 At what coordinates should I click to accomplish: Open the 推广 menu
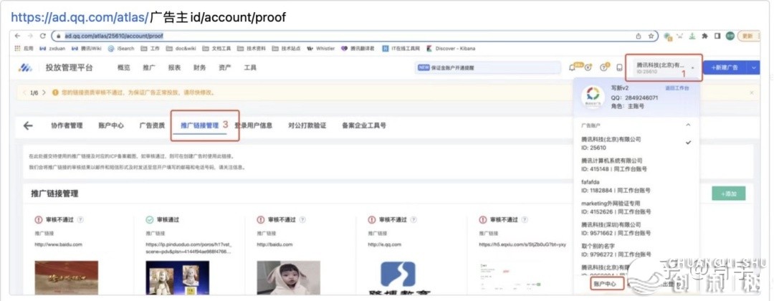pyautogui.click(x=148, y=67)
